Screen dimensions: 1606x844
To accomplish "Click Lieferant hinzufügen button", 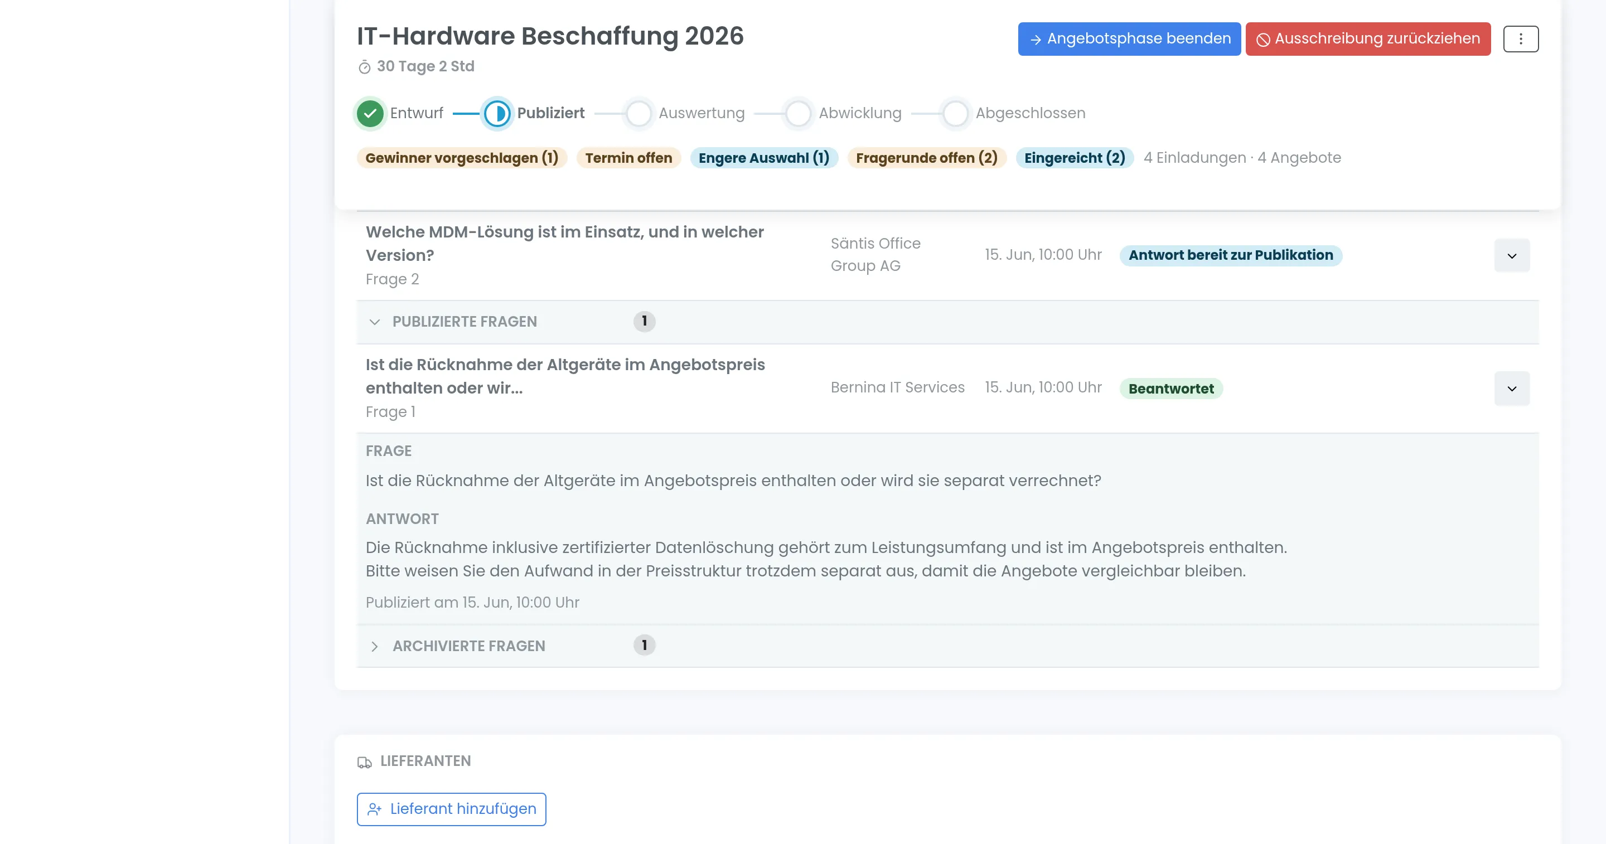I will tap(451, 809).
